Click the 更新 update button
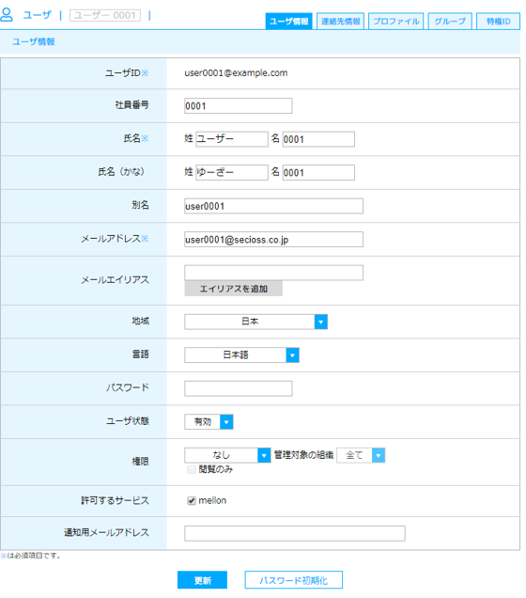This screenshot has height=598, width=526. point(202,580)
